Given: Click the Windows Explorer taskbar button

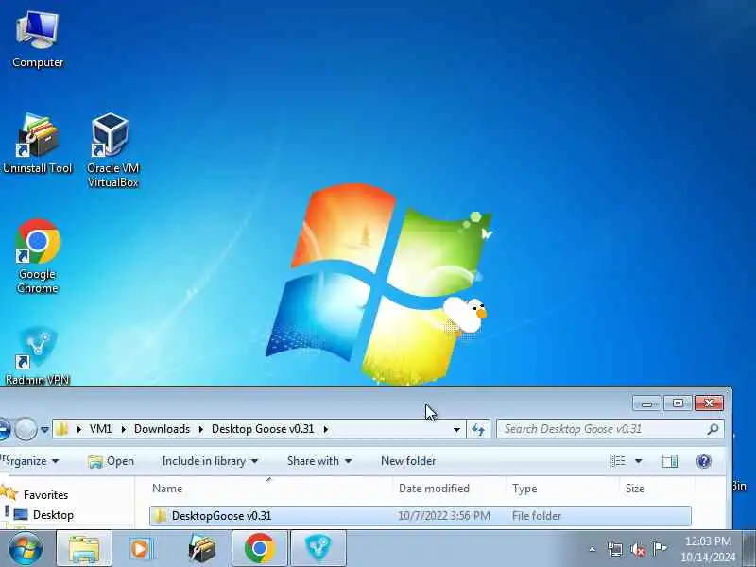Looking at the screenshot, I should [x=84, y=548].
